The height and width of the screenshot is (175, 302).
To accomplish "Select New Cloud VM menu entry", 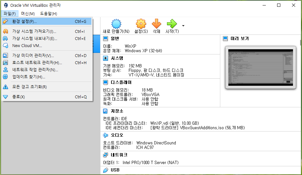I will click(47, 45).
